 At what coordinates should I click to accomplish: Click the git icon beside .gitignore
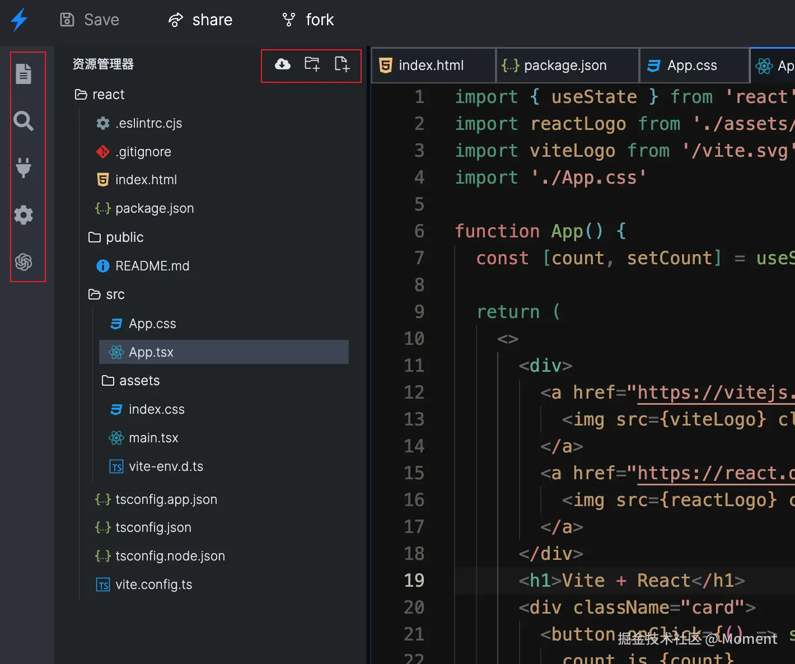103,152
